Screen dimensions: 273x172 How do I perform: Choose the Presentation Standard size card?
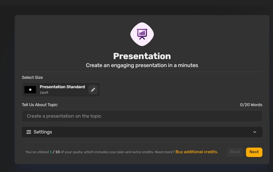[x=61, y=90]
